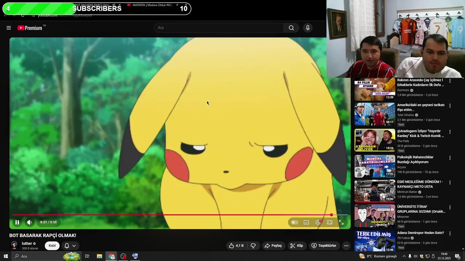Open the system volume tray icon
465x261 pixels.
[416, 256]
